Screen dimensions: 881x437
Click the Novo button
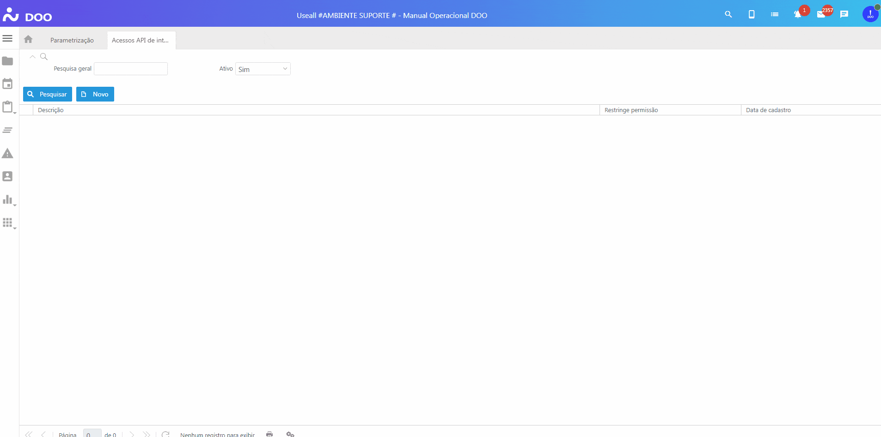pyautogui.click(x=95, y=94)
